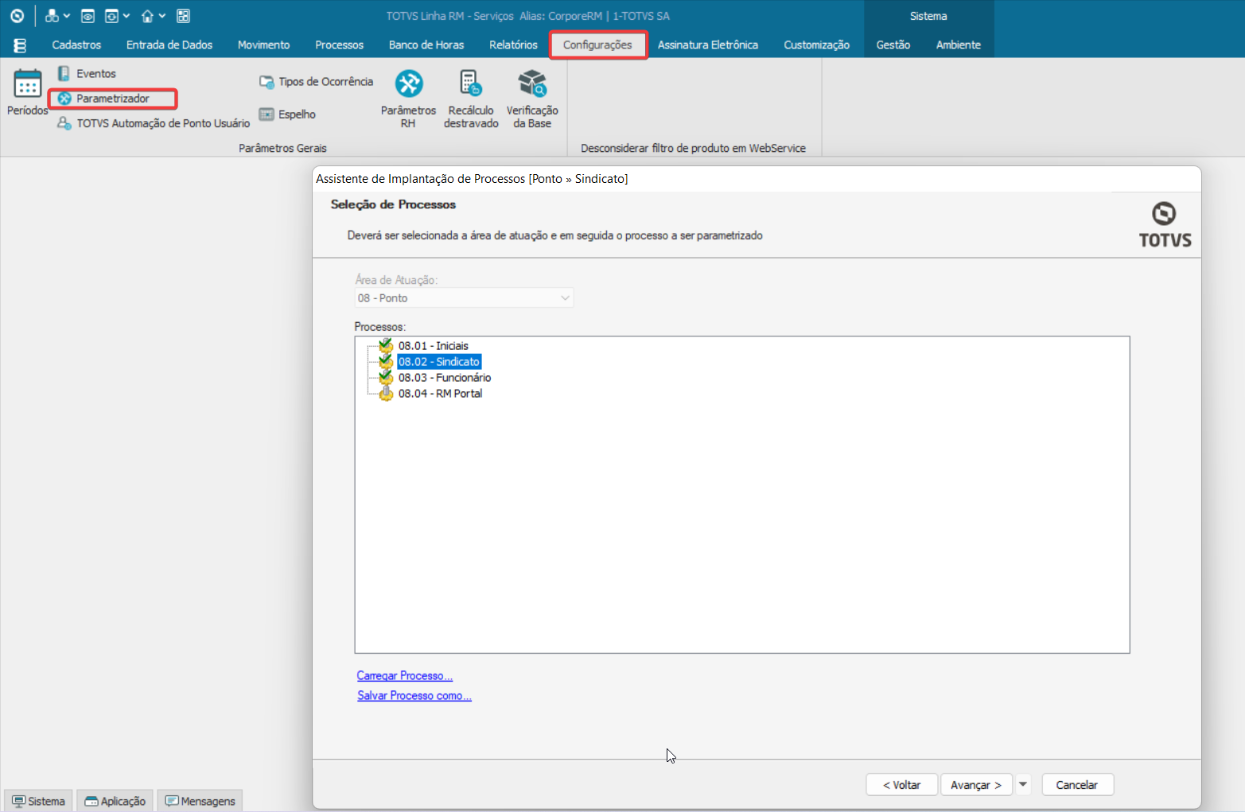1245x812 pixels.
Task: Open Tipos de Ocorrência
Action: coord(316,81)
